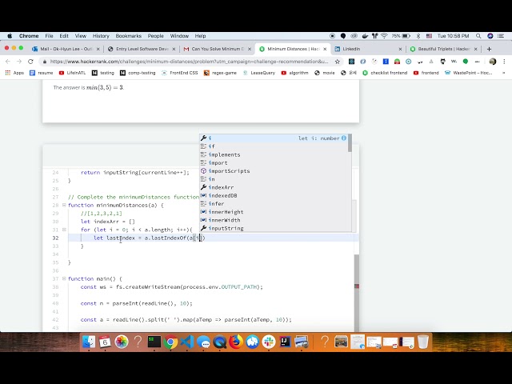Open Slack from the Dock
Image resolution: width=512 pixels, height=384 pixels.
(x=269, y=342)
